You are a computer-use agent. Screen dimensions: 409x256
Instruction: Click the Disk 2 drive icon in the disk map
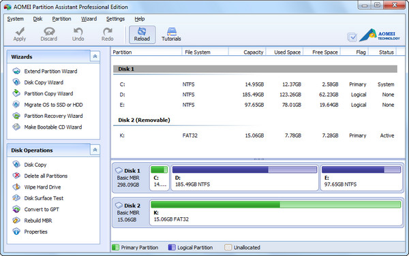tap(119, 205)
